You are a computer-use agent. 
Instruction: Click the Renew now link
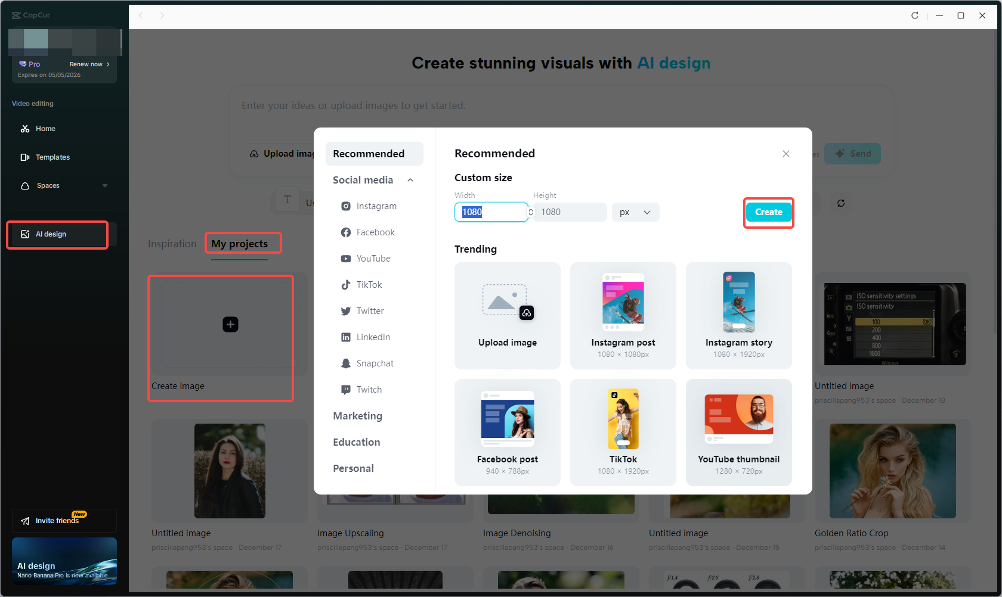(87, 64)
